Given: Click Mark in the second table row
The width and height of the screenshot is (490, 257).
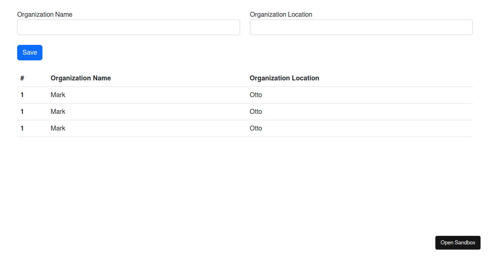Looking at the screenshot, I should [58, 111].
